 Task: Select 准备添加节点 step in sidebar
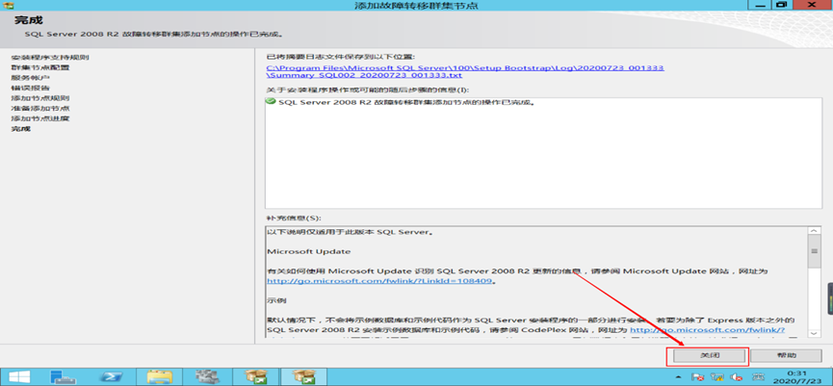tap(40, 109)
